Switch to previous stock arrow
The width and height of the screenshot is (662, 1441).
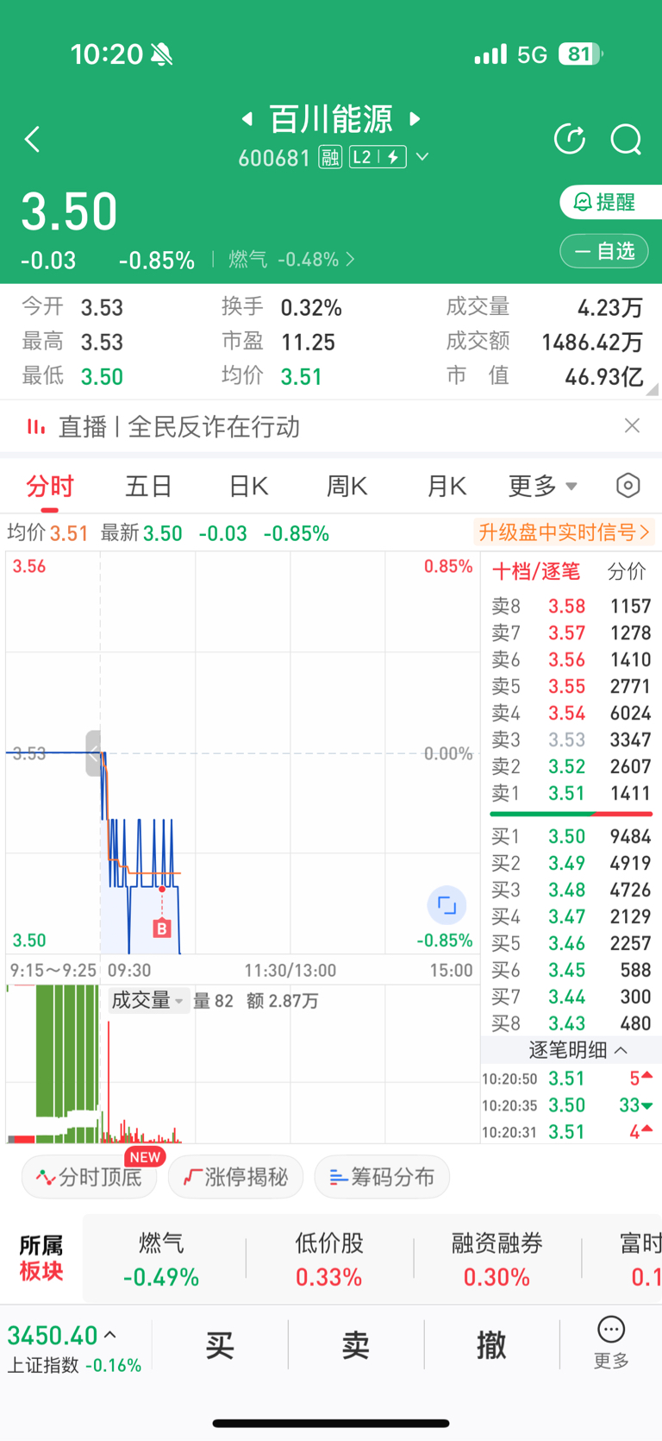pyautogui.click(x=247, y=118)
